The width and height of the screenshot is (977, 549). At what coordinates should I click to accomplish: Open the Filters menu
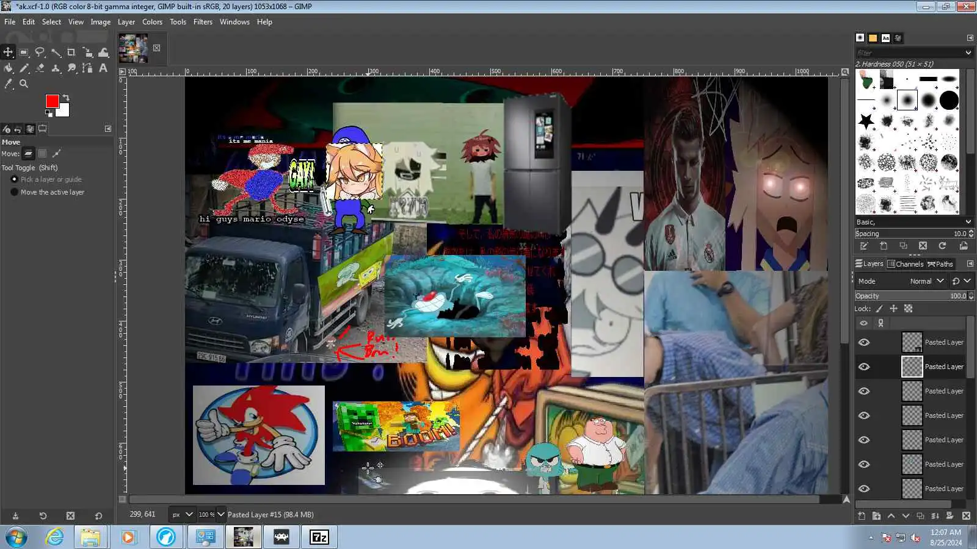[x=203, y=22]
